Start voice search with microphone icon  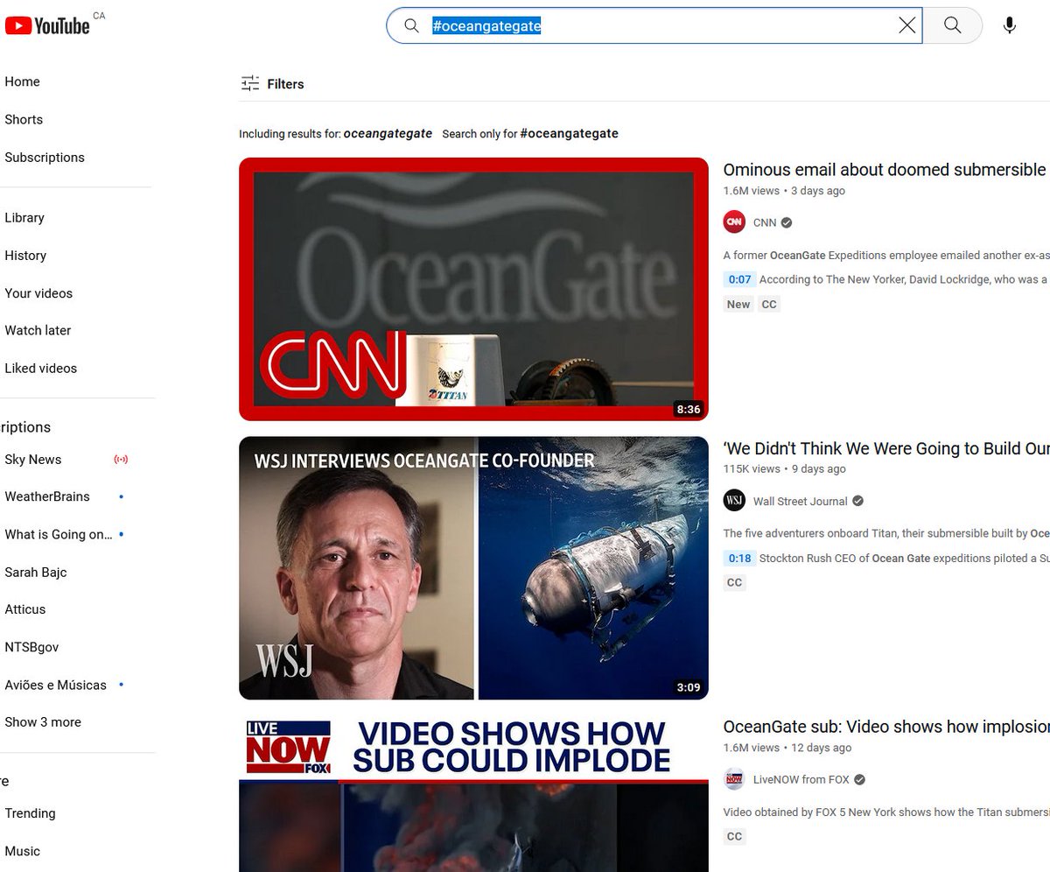tap(1010, 25)
